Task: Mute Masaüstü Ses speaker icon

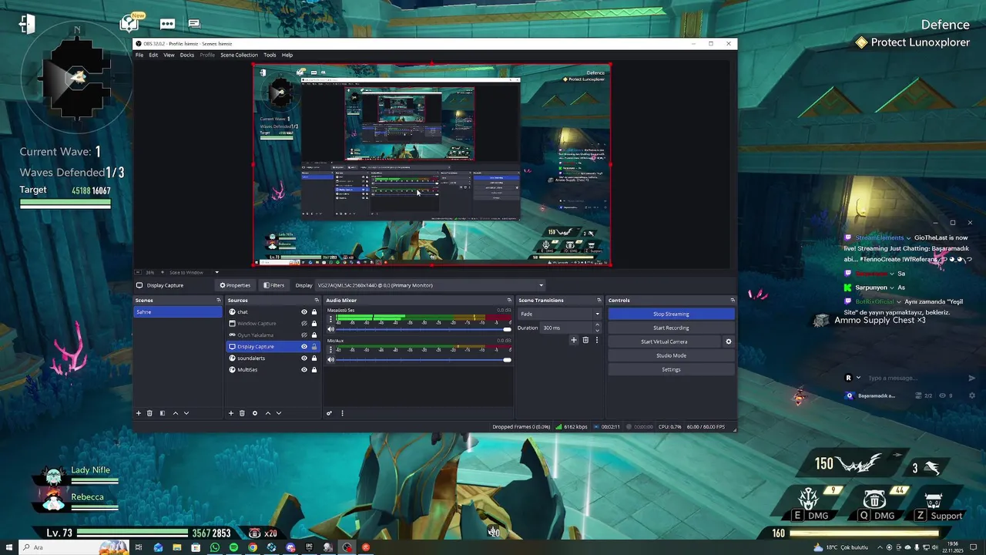Action: point(331,329)
